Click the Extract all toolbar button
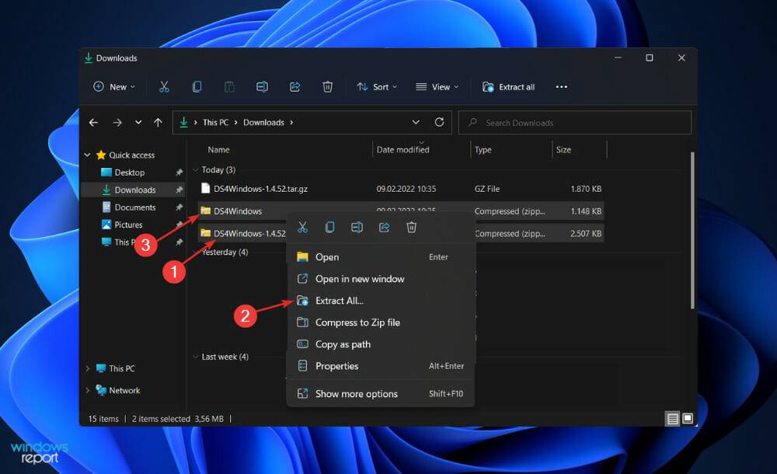The width and height of the screenshot is (777, 474). pos(509,87)
